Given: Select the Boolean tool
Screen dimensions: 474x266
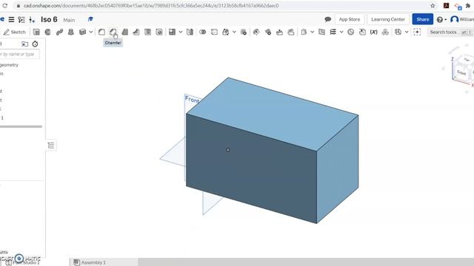Looking at the screenshot, I should pyautogui.click(x=202, y=32).
